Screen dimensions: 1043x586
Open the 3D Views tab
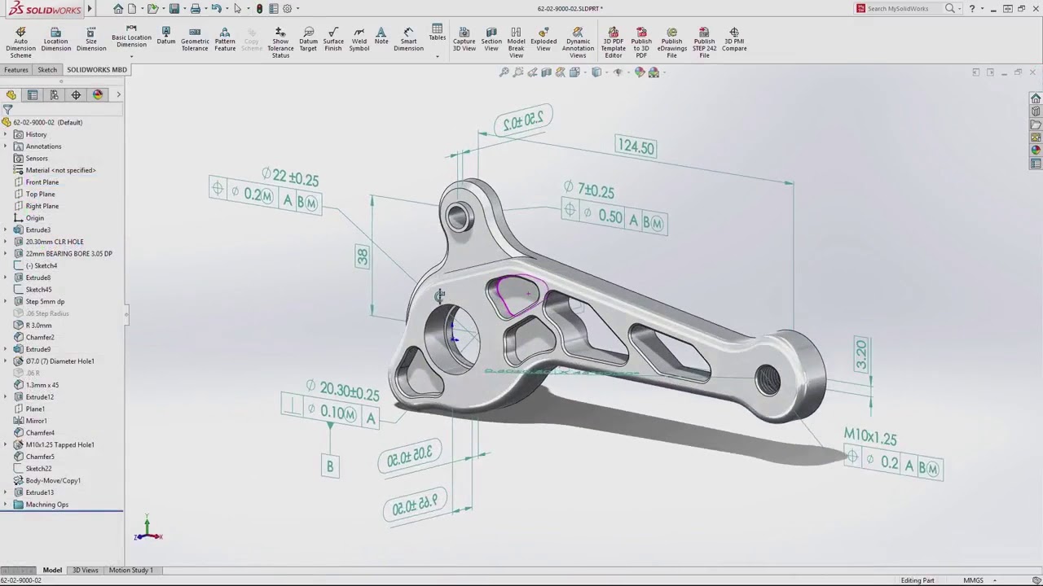85,571
